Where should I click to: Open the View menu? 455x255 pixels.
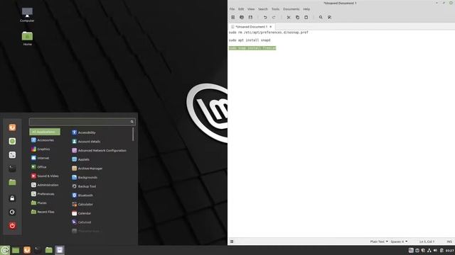(251, 9)
